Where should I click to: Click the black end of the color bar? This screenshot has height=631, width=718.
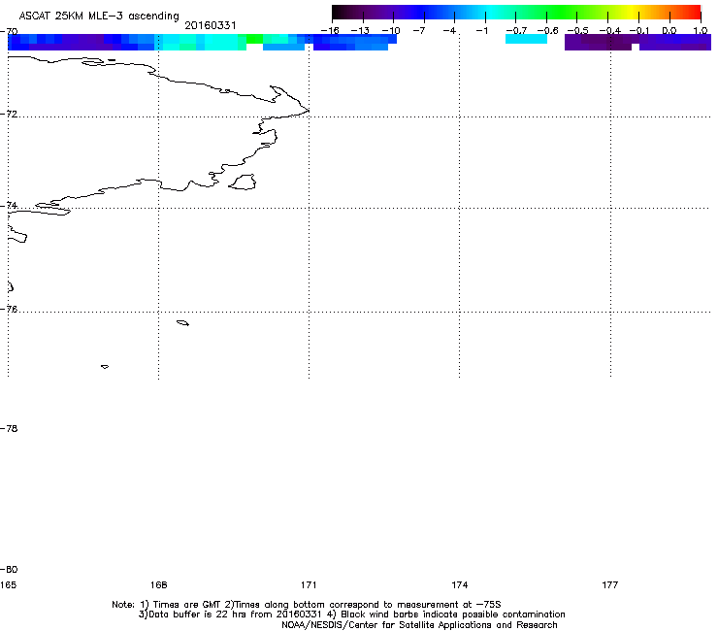(x=337, y=13)
